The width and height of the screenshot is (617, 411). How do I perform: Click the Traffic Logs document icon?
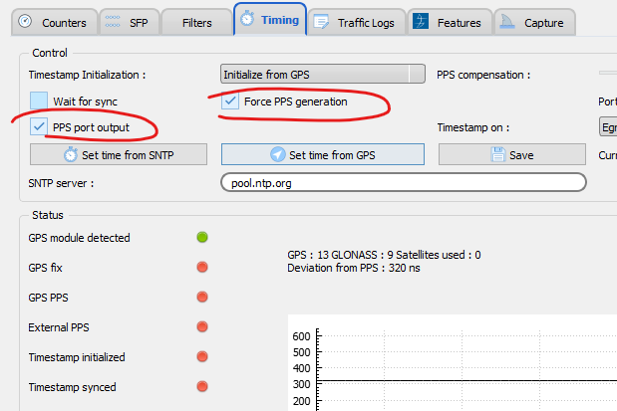[x=319, y=22]
